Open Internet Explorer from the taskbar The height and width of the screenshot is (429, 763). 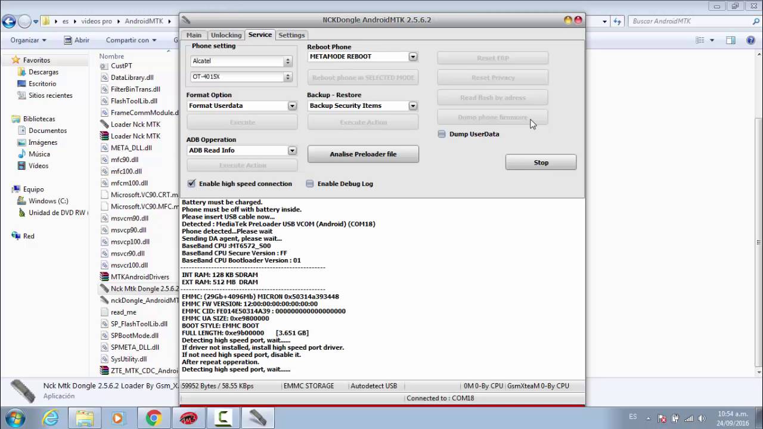(x=51, y=418)
